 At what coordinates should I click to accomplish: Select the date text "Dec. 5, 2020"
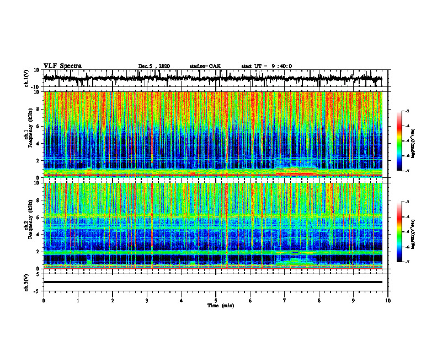pos(154,66)
